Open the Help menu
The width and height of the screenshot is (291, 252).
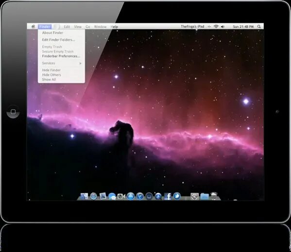tap(114, 27)
